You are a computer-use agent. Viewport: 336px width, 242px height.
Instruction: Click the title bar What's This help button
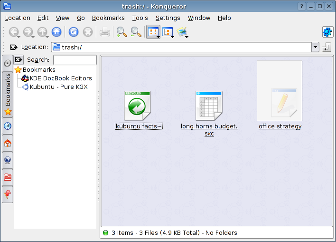[x=302, y=7]
